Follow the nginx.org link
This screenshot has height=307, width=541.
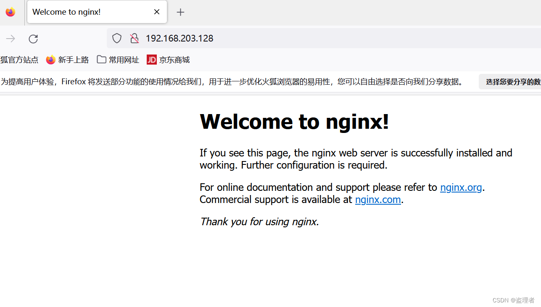click(x=461, y=187)
